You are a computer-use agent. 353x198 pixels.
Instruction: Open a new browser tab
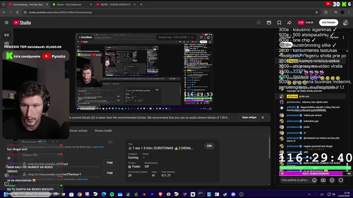coord(141,4)
